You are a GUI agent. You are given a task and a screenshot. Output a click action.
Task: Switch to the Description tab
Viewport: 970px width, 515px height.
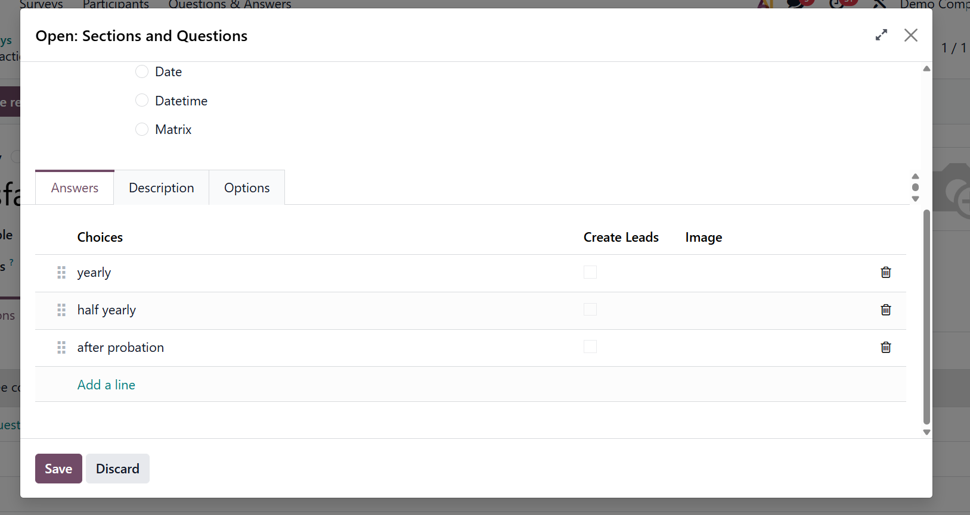[x=162, y=188]
